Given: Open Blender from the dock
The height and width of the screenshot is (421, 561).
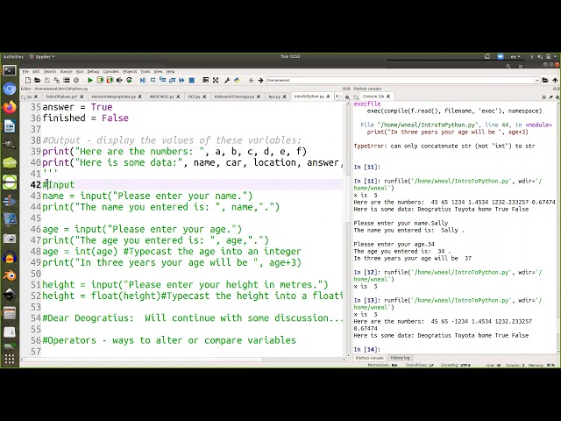Looking at the screenshot, I should [x=10, y=275].
